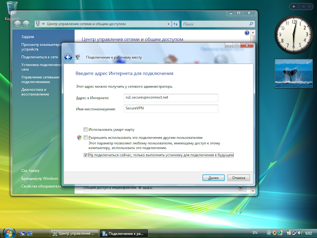Click the volume speaker tray icon
The image size is (317, 238).
300,233
